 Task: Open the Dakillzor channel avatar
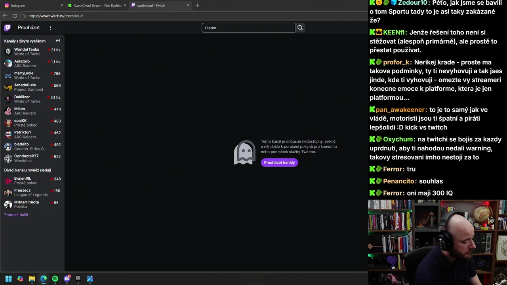tap(8, 99)
